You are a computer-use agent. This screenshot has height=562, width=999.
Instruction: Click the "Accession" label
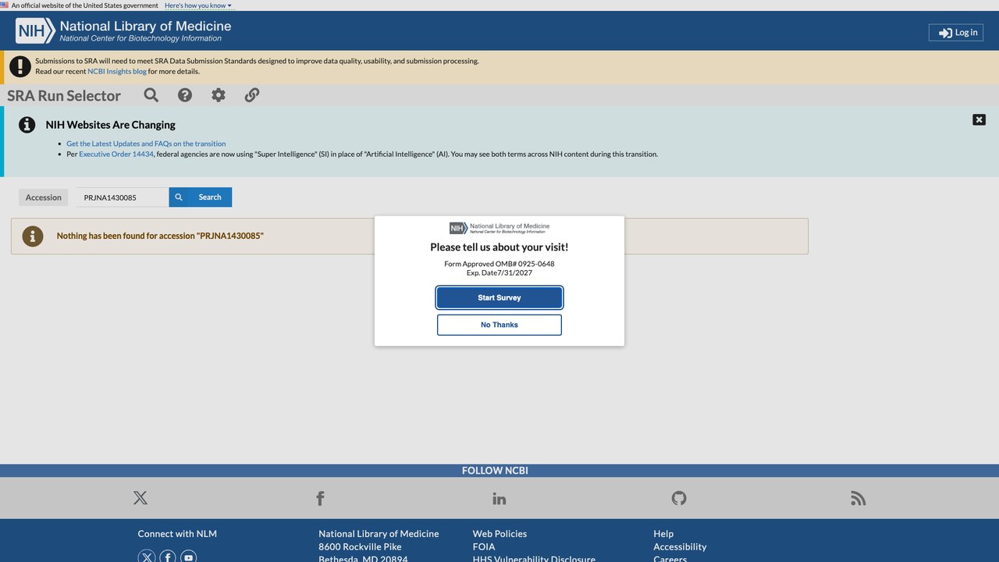(x=44, y=197)
